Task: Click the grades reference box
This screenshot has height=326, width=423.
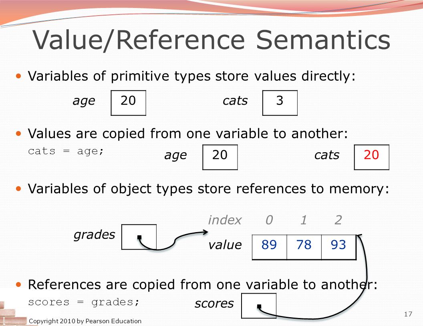Action: pyautogui.click(x=139, y=237)
